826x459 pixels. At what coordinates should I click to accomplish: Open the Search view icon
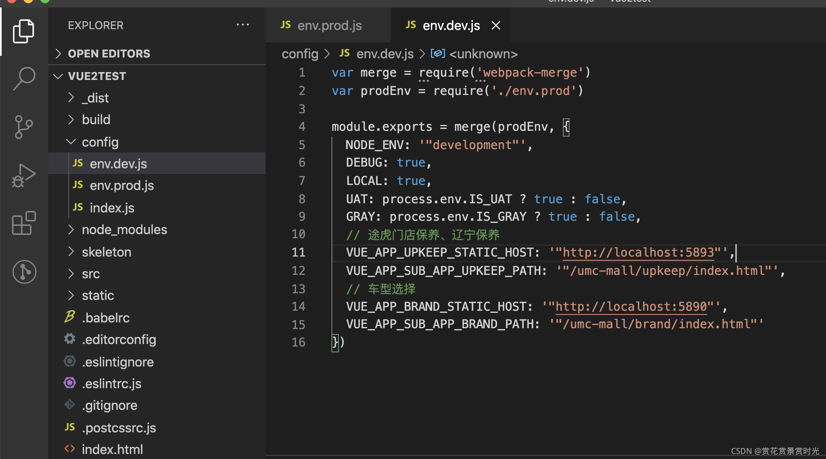[x=24, y=78]
